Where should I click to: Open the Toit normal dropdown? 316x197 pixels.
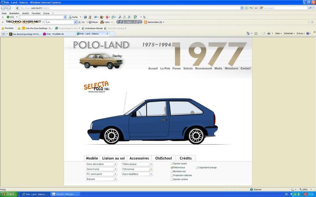(x=137, y=169)
